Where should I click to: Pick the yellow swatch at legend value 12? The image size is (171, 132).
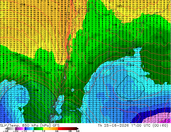pos(44,128)
